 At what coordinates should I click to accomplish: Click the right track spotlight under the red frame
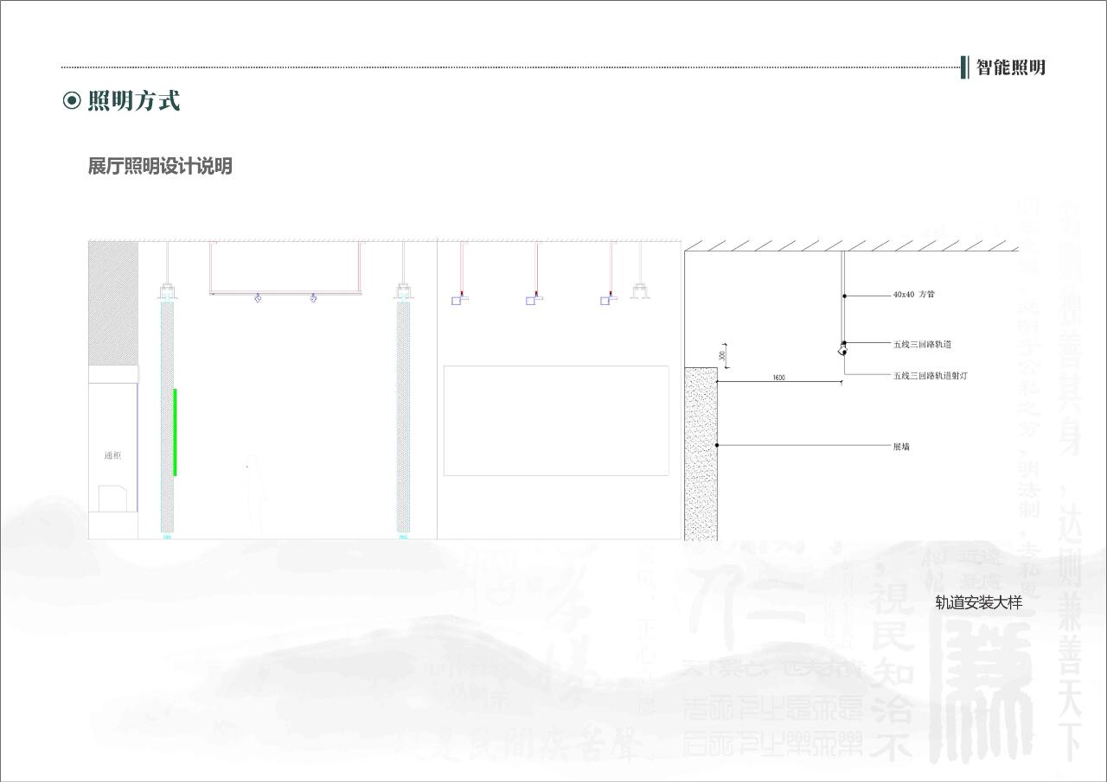pyautogui.click(x=313, y=299)
